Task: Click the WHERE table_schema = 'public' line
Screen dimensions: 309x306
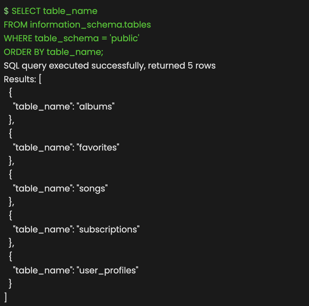Action: (x=72, y=38)
